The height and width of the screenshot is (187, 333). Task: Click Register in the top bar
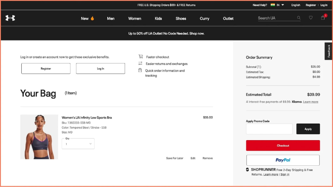[x=311, y=5]
